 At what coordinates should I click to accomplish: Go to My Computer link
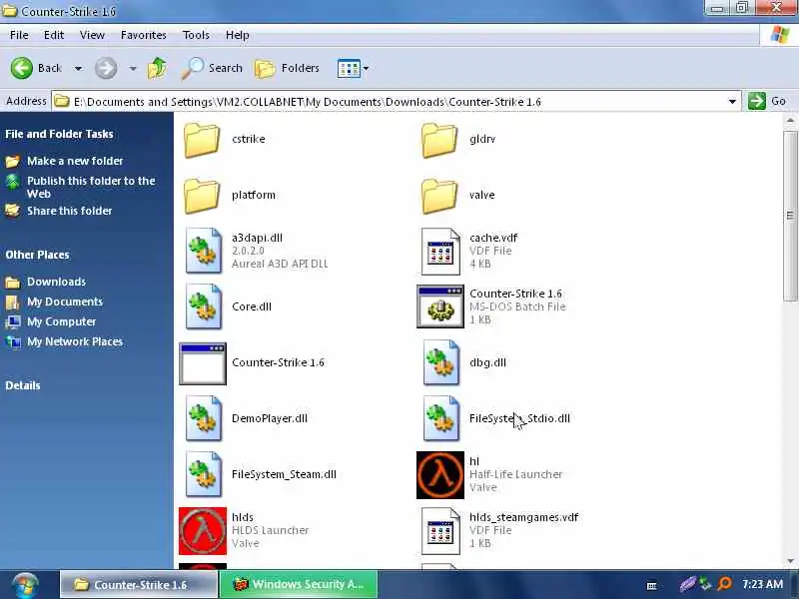61,321
